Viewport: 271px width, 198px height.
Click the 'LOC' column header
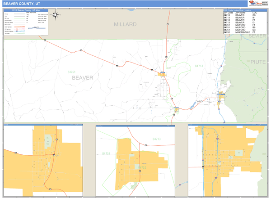coord(255,13)
